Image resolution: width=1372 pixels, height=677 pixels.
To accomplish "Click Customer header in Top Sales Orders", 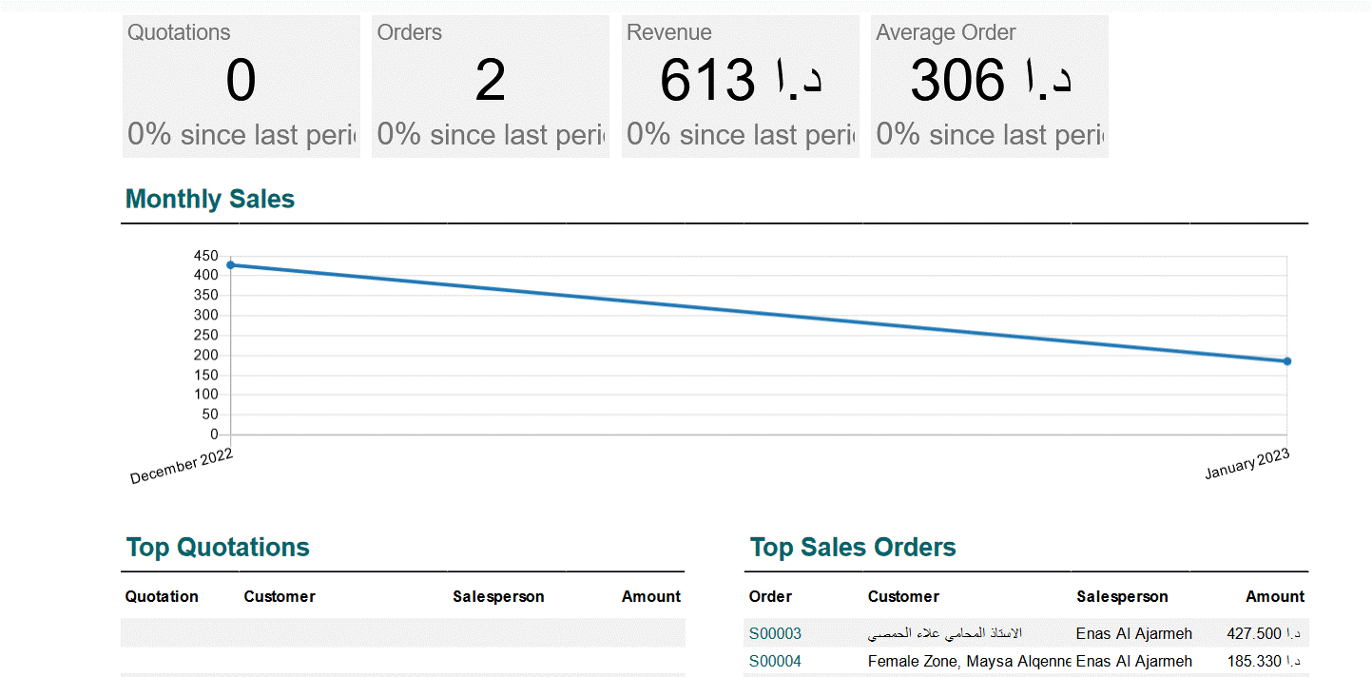I will coord(903,597).
